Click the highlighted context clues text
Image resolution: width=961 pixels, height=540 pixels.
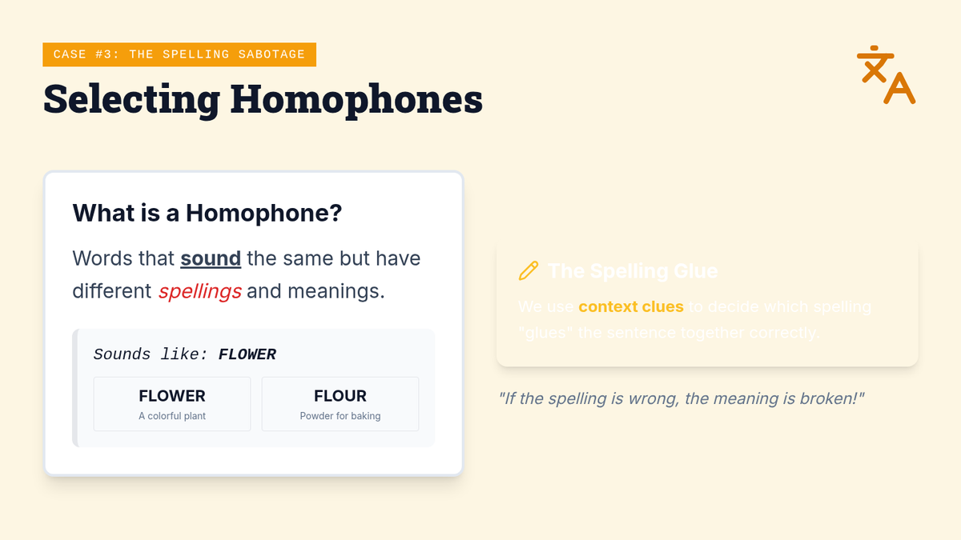point(631,306)
